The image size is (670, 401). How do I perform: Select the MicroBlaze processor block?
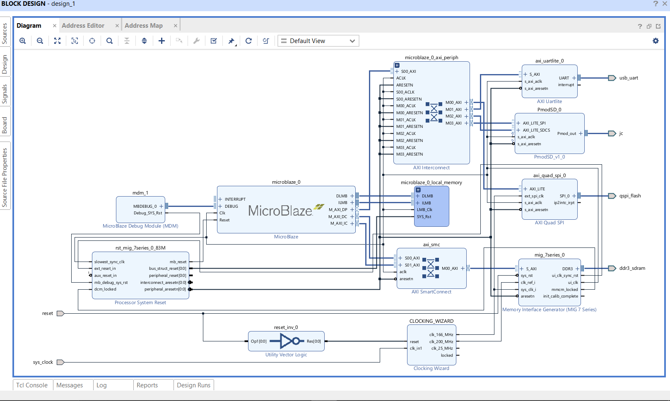(286, 210)
